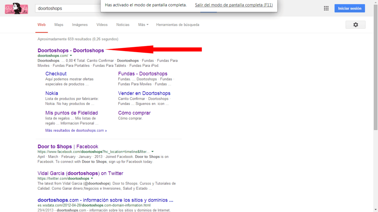The height and width of the screenshot is (212, 378).
Task: Open Herramientas de búsqueda
Action: click(x=178, y=25)
